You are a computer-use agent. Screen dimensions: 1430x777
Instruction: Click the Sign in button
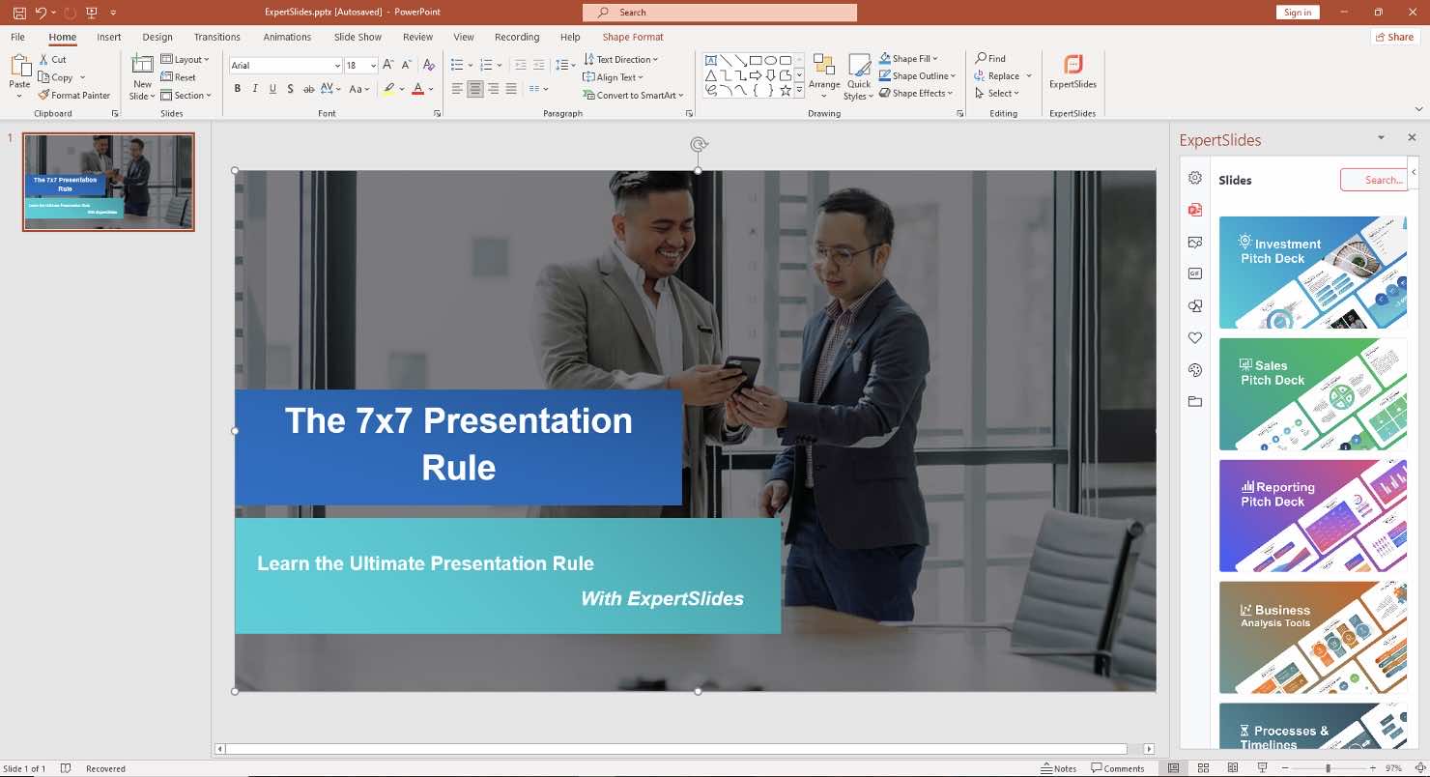1298,12
